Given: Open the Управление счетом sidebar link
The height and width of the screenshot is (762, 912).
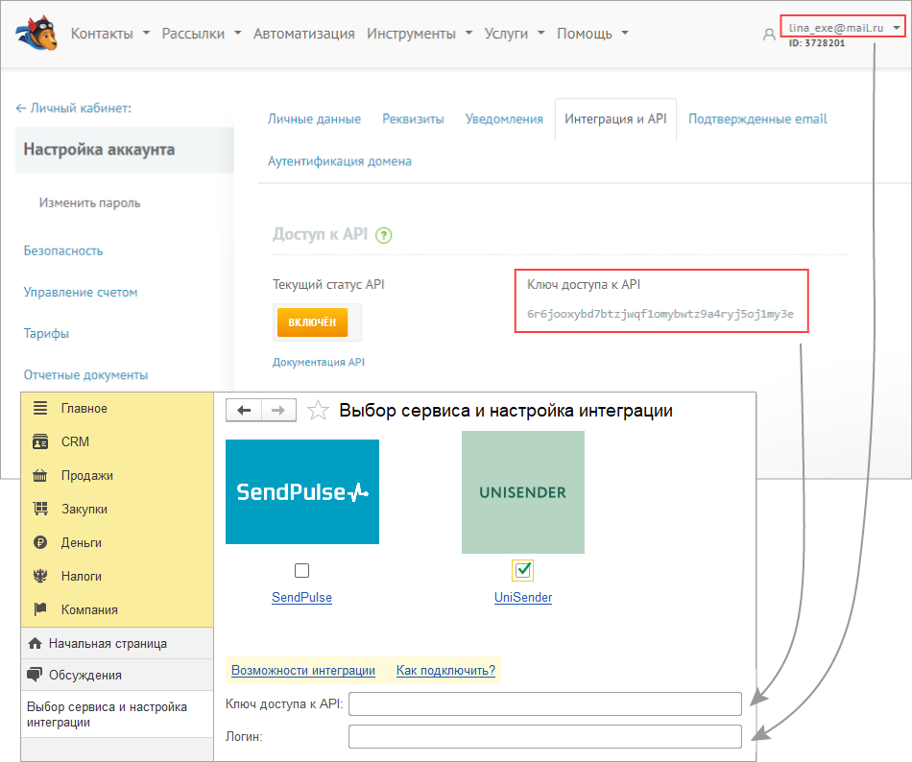Looking at the screenshot, I should coord(81,292).
